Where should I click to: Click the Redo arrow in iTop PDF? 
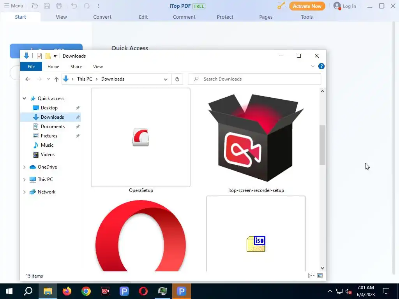coord(87,5)
